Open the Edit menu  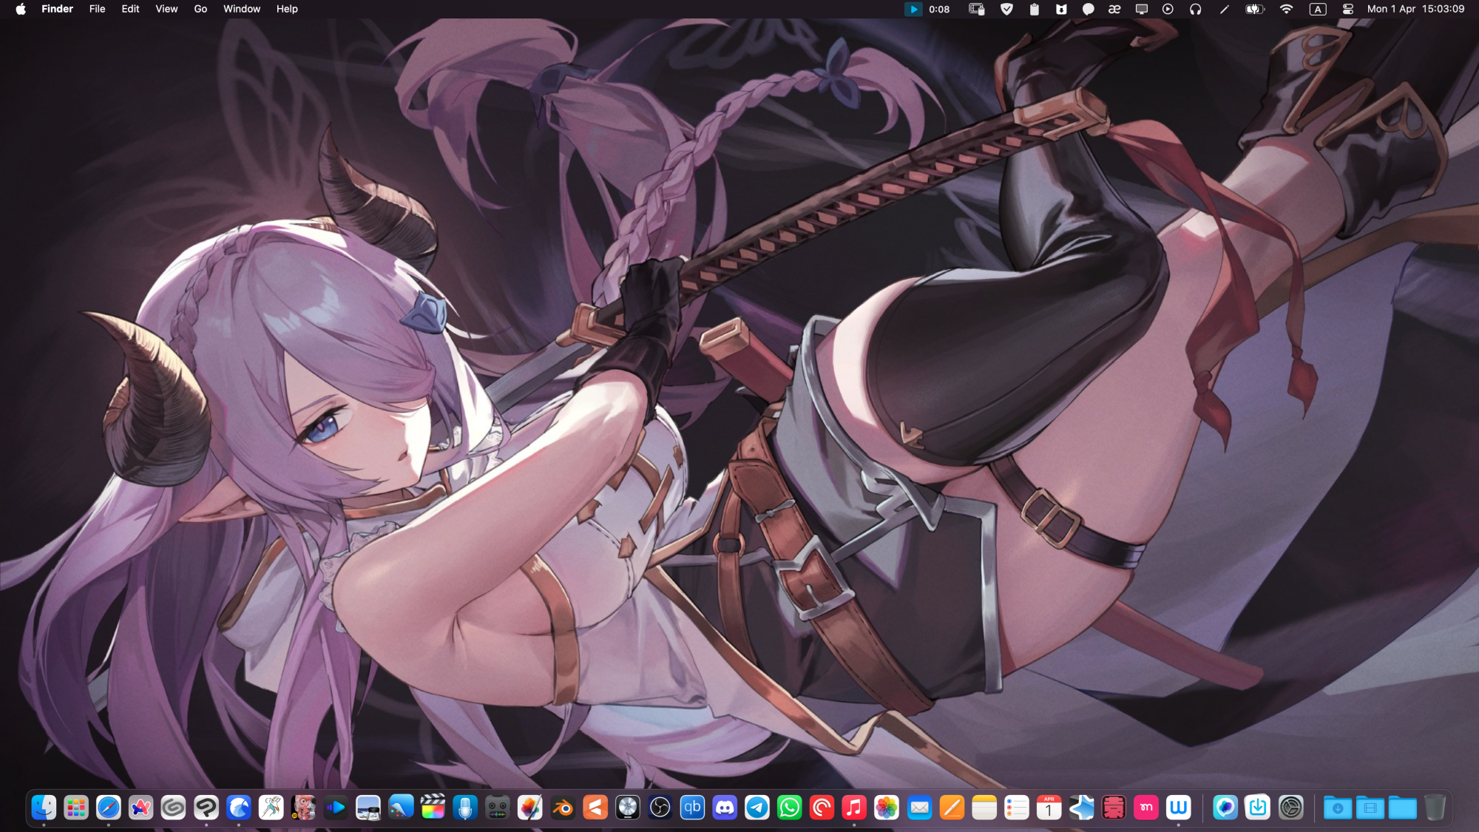coord(130,9)
